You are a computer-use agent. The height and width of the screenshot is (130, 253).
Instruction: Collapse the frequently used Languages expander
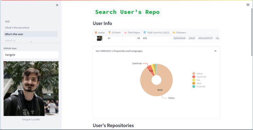[215, 51]
